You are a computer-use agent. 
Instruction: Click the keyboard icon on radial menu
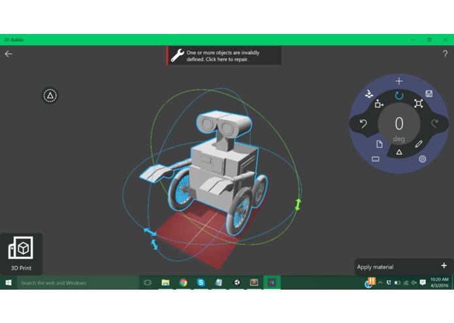375,159
